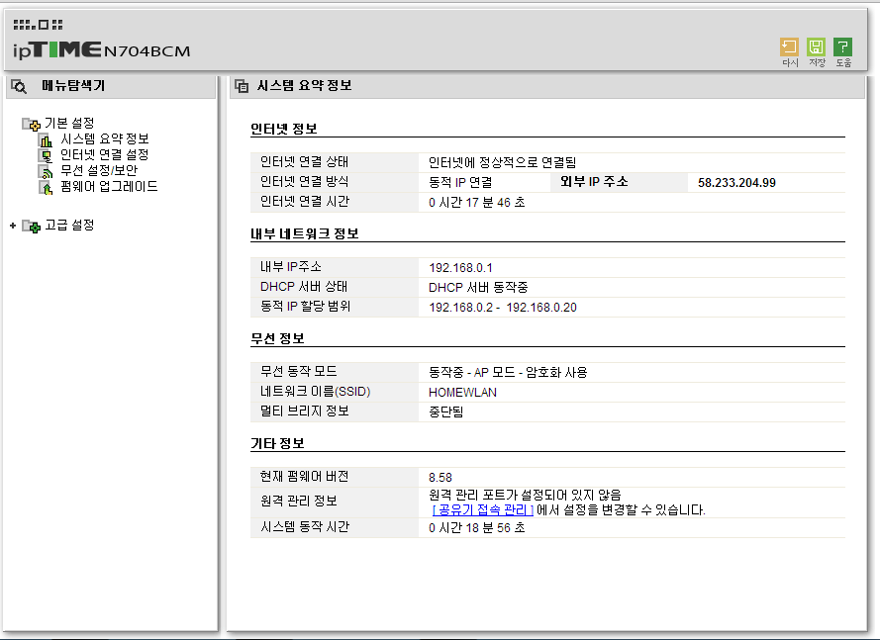Click 인터넷에 정상적으로 연결됨 status text

tap(502, 162)
